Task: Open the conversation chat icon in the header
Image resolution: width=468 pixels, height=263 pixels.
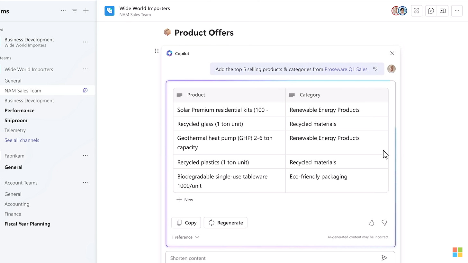Action: tap(431, 11)
